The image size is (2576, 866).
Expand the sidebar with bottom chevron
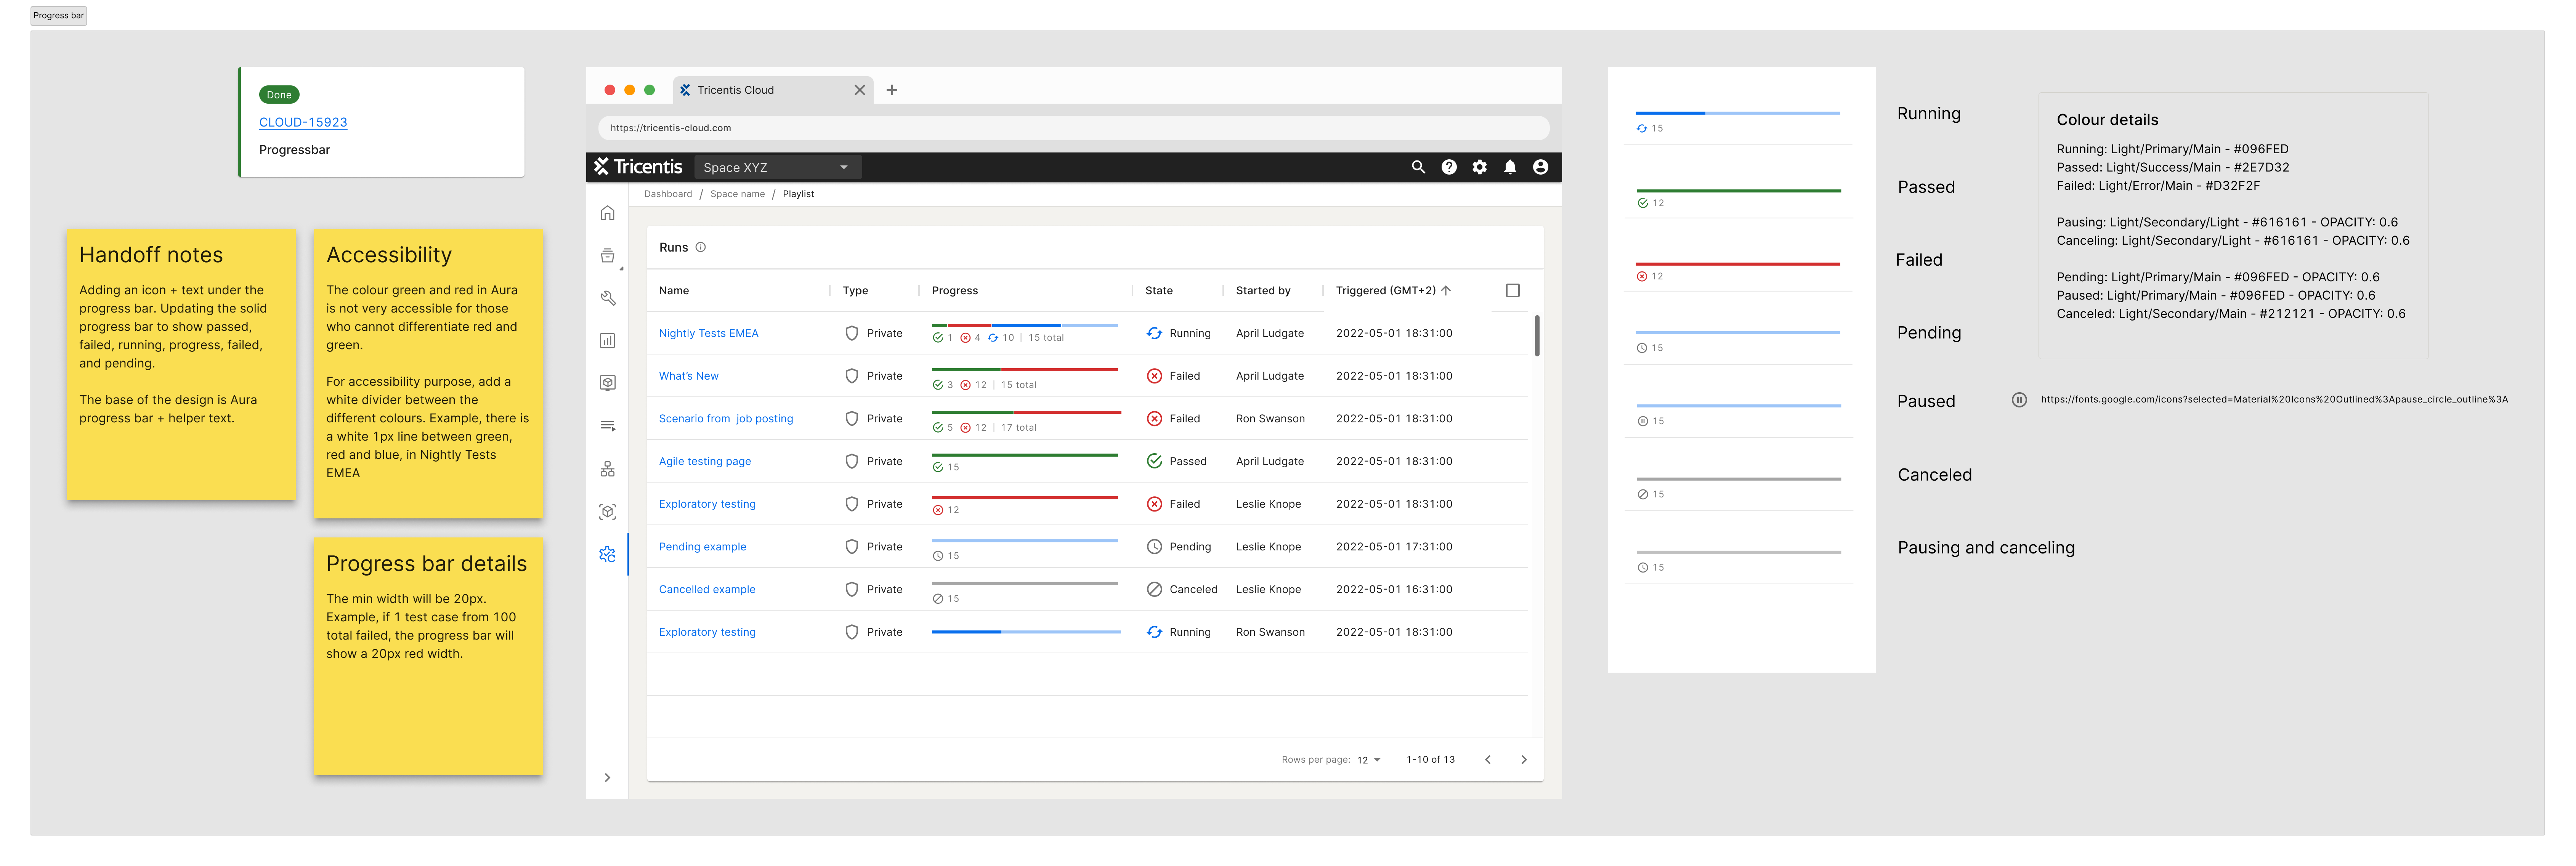607,778
